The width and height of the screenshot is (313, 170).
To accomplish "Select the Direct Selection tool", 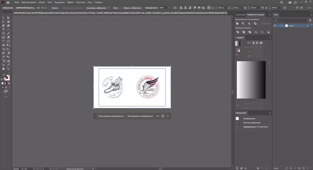I will 8,18.
